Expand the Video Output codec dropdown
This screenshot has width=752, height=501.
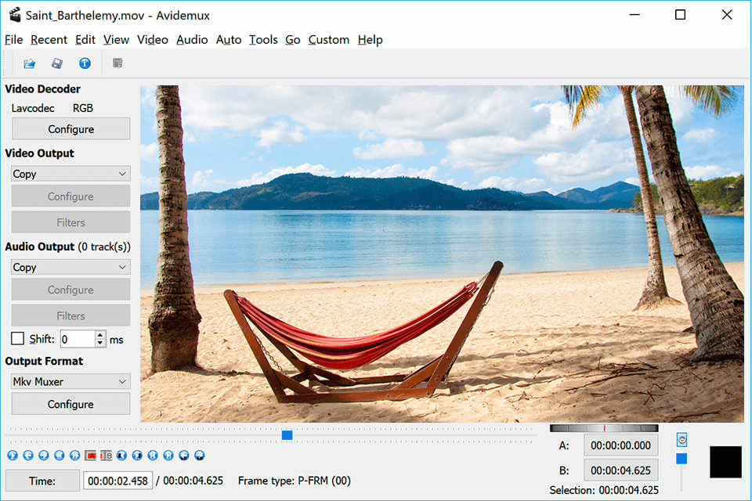pos(70,174)
